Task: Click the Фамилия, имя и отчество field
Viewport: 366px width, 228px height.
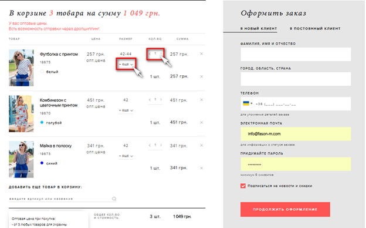Action: [296, 54]
